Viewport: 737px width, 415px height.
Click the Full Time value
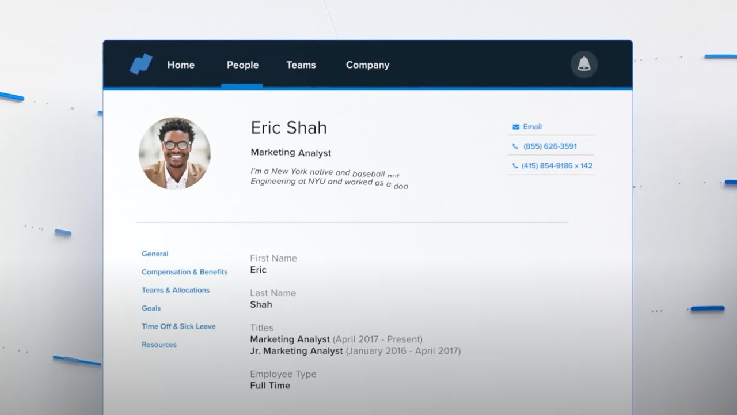pos(270,386)
